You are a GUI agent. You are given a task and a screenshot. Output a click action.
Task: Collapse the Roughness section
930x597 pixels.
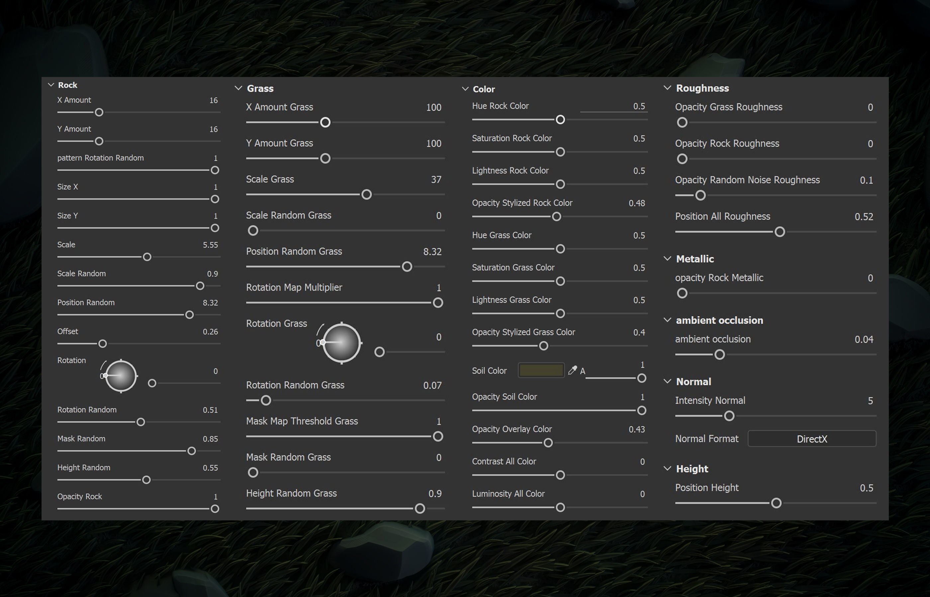pyautogui.click(x=667, y=88)
